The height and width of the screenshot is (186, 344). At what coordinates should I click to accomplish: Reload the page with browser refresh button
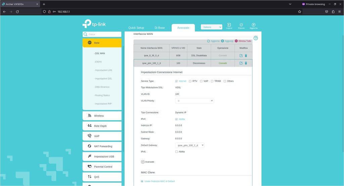17,12
